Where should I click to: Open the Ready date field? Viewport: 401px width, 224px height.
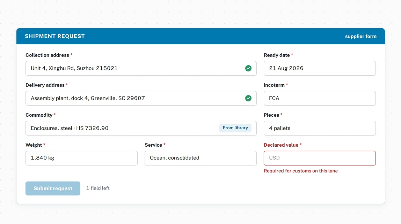tap(320, 68)
